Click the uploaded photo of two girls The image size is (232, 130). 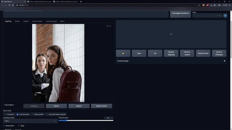point(58,63)
